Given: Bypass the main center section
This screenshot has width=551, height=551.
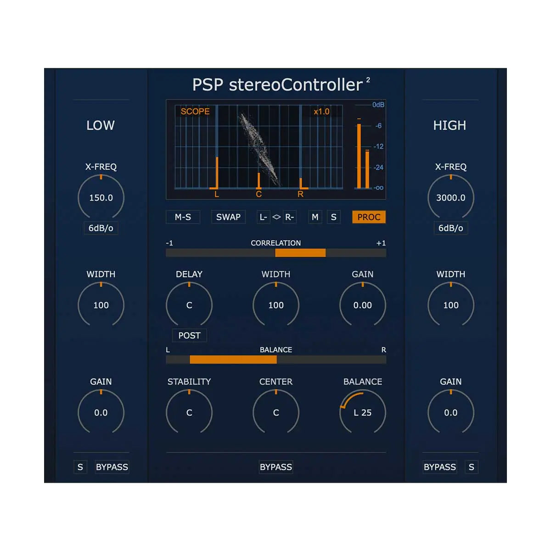Looking at the screenshot, I should click(276, 467).
